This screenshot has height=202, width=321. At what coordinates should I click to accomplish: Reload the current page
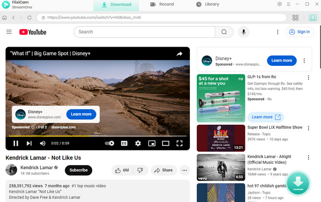29,17
